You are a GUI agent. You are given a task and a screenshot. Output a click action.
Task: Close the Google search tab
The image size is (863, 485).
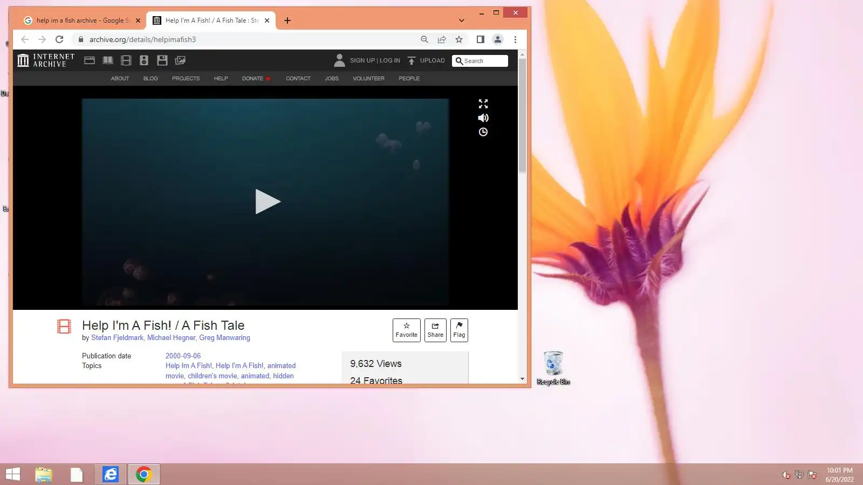(x=138, y=20)
